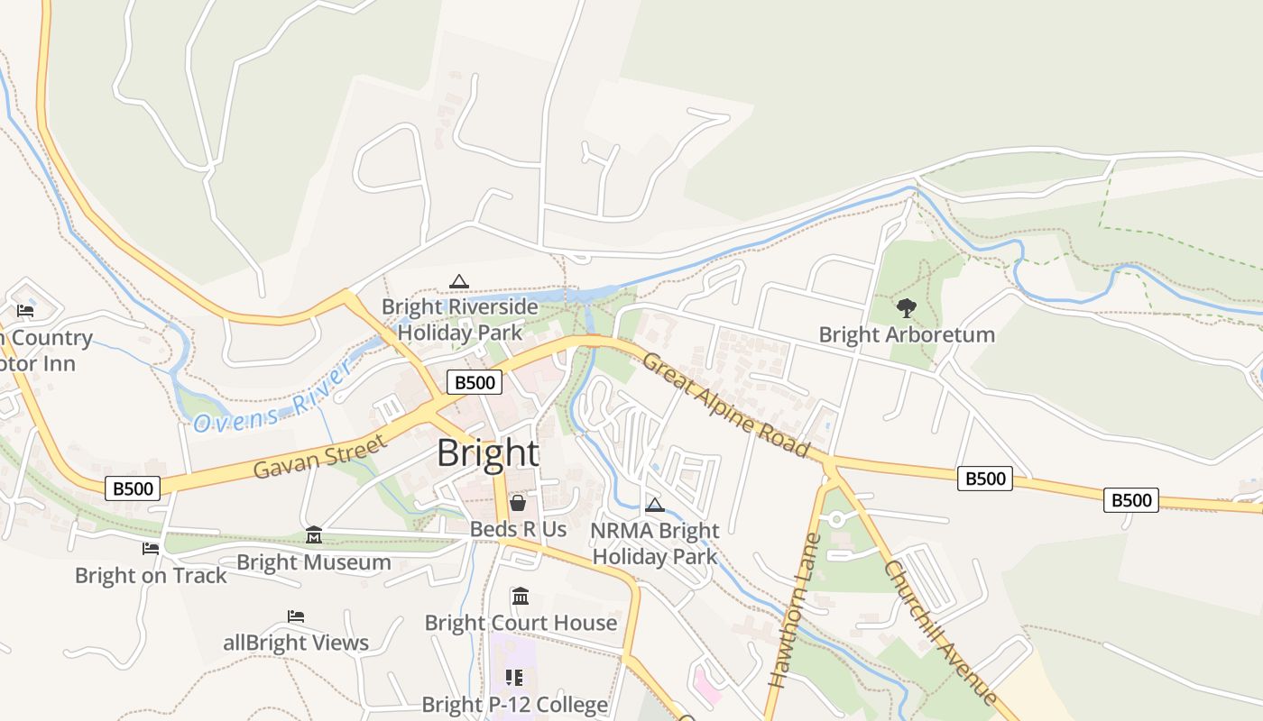Image resolution: width=1263 pixels, height=721 pixels.
Task: Click the Gavan Street road label
Action: tap(320, 455)
